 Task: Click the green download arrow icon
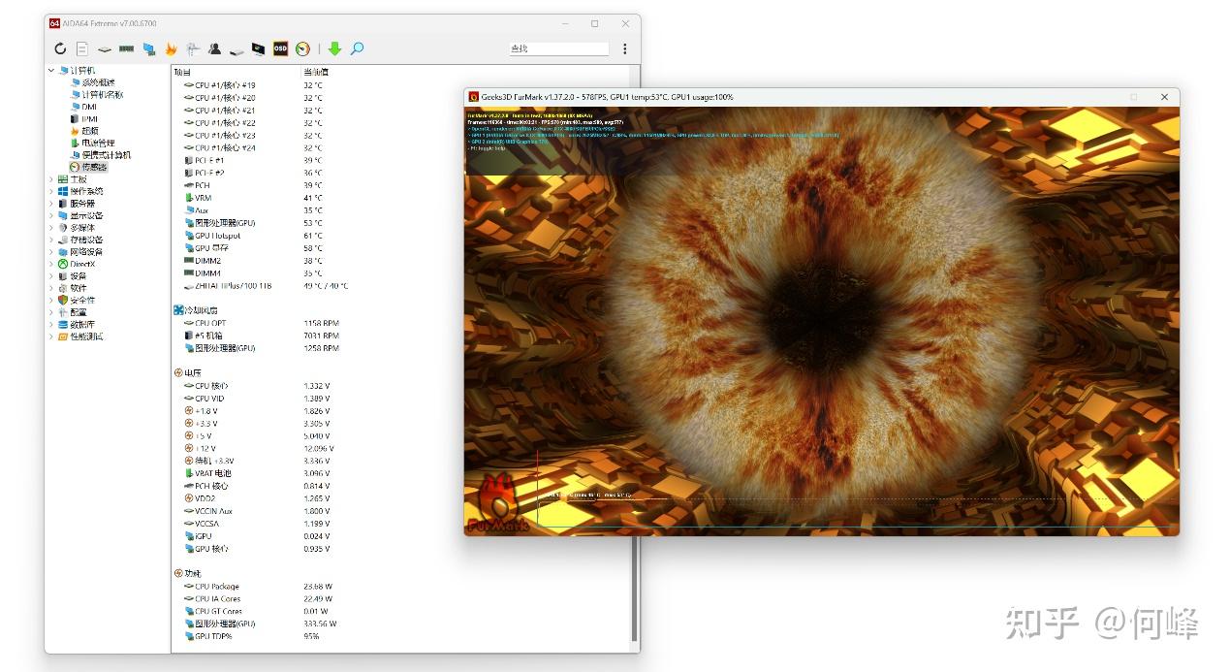tap(334, 48)
